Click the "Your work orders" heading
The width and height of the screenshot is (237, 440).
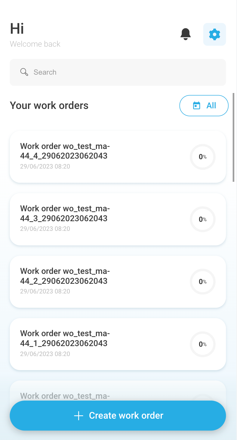[x=49, y=106]
